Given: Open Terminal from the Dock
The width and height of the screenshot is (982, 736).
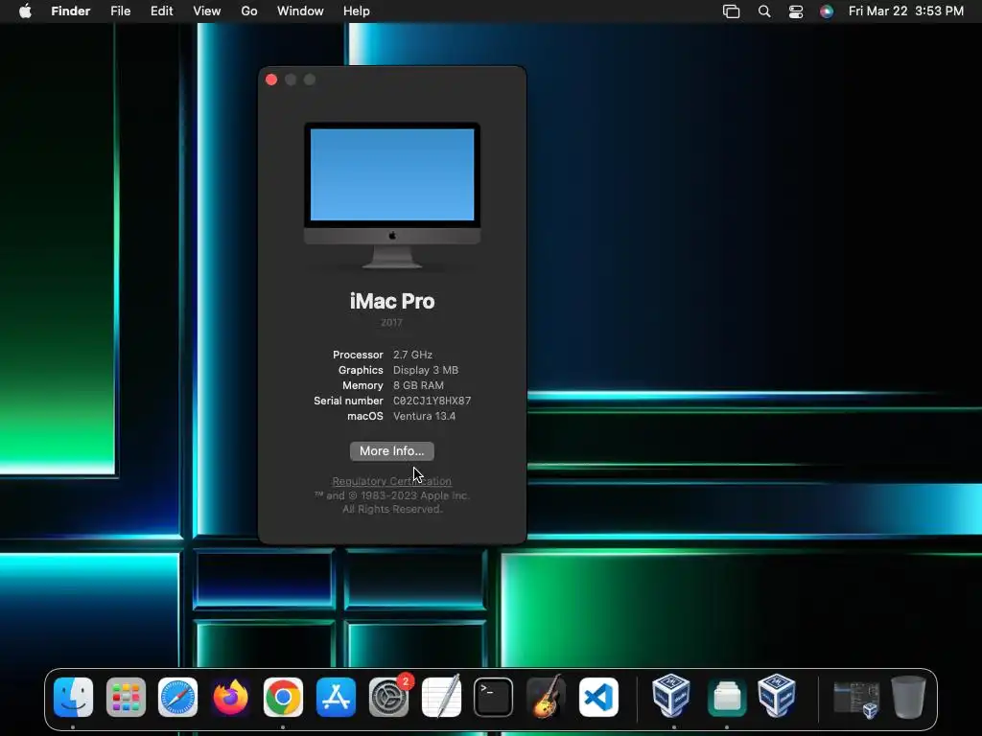Looking at the screenshot, I should pos(494,697).
